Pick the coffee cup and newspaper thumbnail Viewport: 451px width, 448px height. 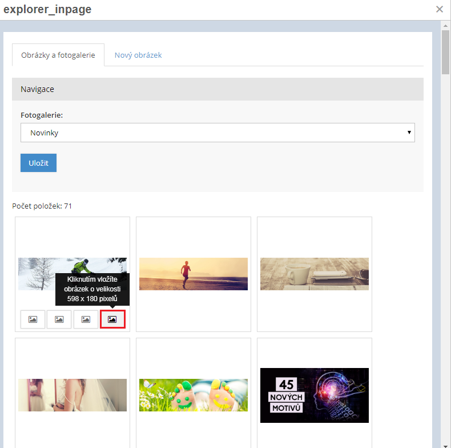tap(314, 274)
